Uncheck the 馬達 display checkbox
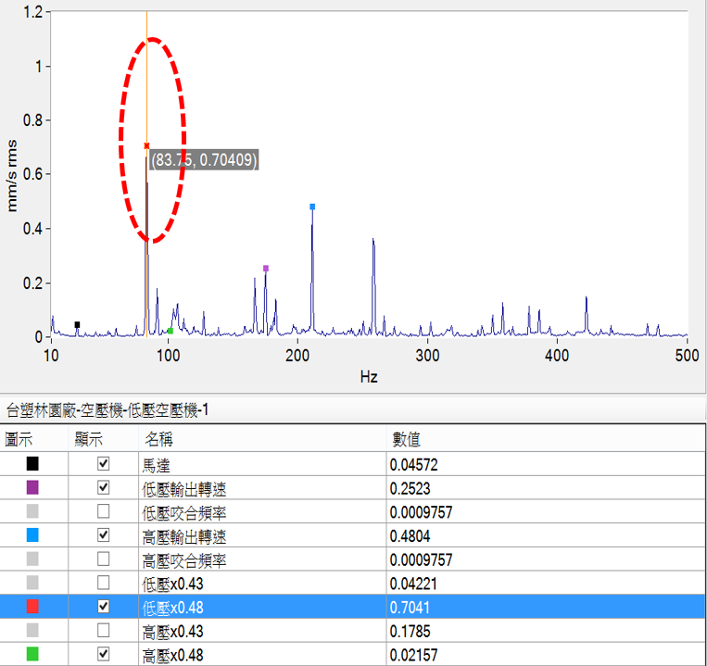 (x=104, y=463)
